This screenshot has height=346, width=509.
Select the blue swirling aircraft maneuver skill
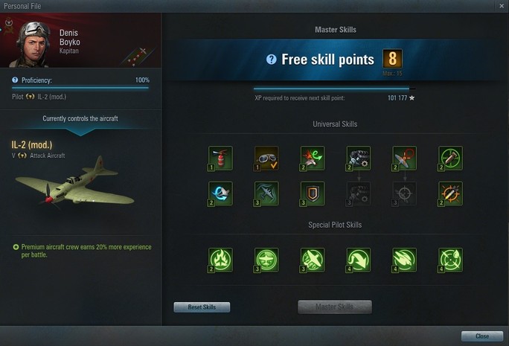tap(220, 193)
